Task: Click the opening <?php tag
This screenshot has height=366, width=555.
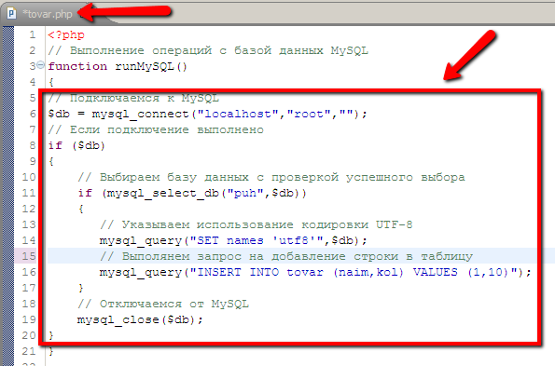Action: pyautogui.click(x=66, y=35)
